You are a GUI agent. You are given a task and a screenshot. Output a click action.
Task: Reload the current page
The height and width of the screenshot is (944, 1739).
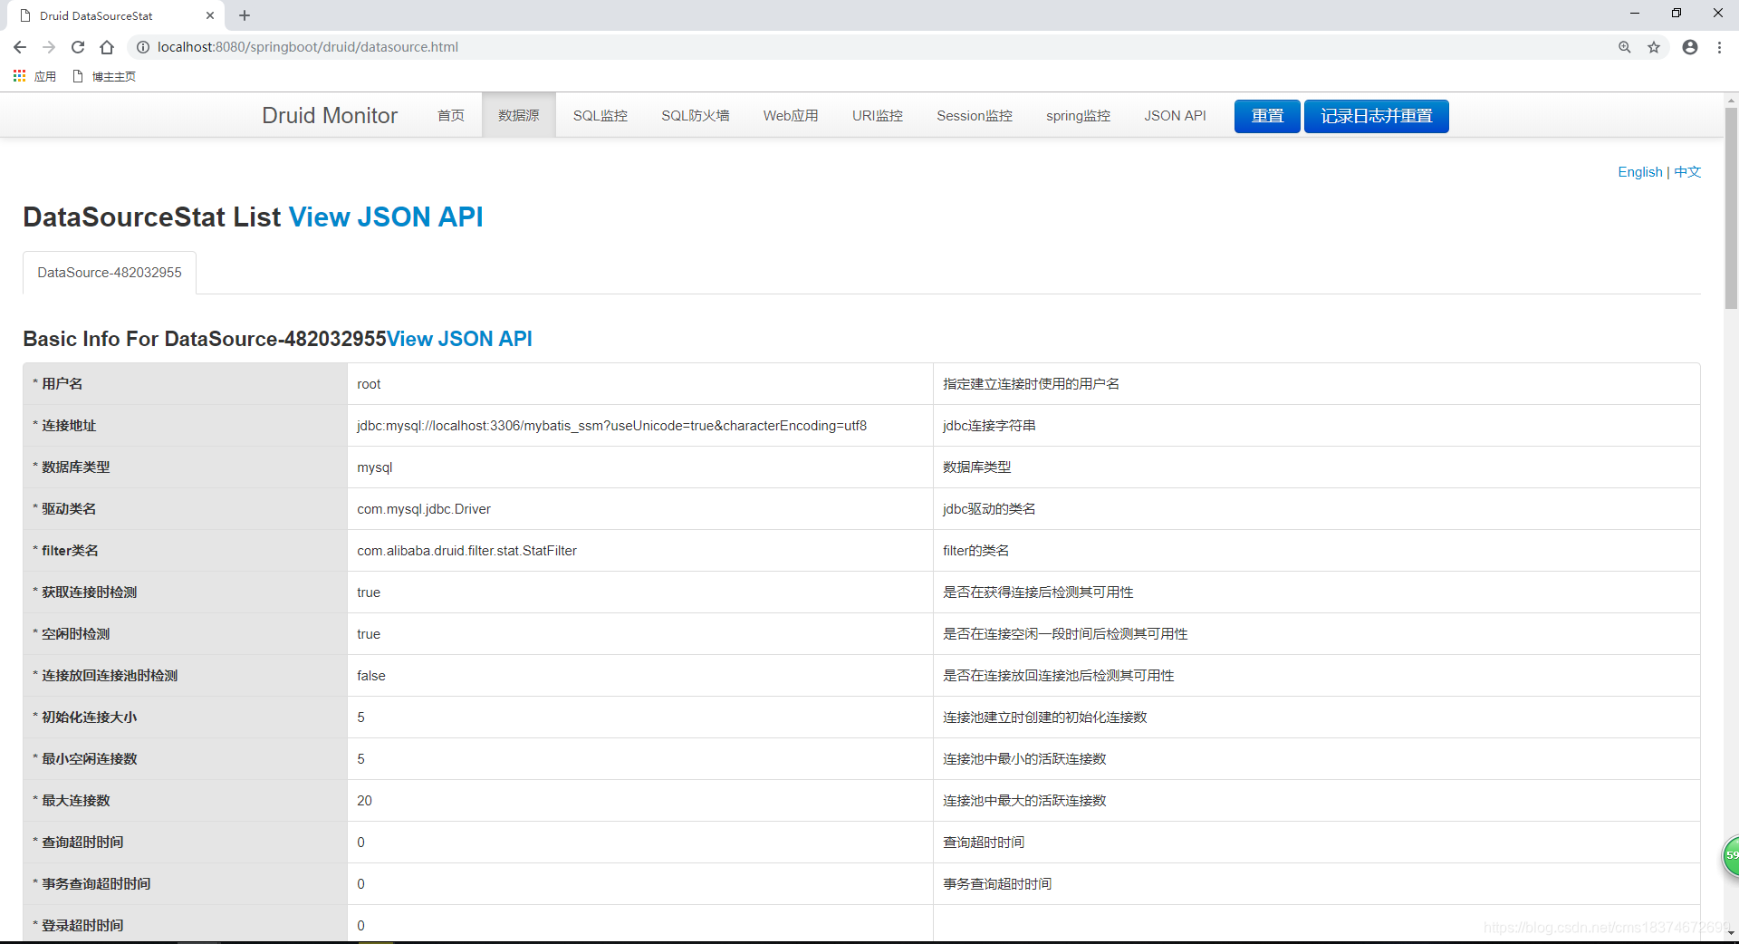click(78, 47)
